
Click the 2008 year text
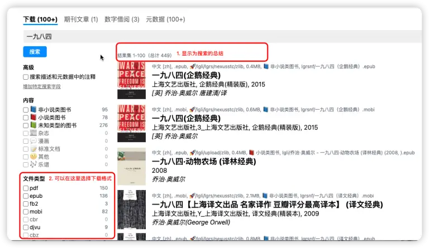coord(160,171)
